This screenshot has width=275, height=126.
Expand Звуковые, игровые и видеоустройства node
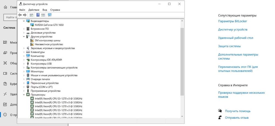click(x=24, y=48)
